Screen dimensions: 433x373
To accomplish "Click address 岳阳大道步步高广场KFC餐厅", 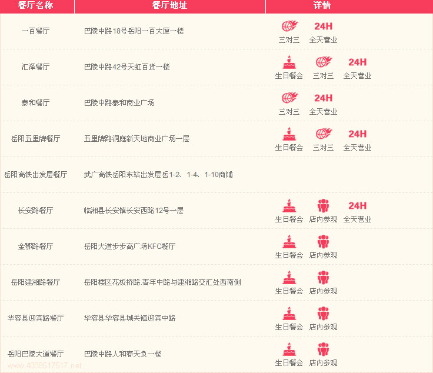I will [x=129, y=247].
